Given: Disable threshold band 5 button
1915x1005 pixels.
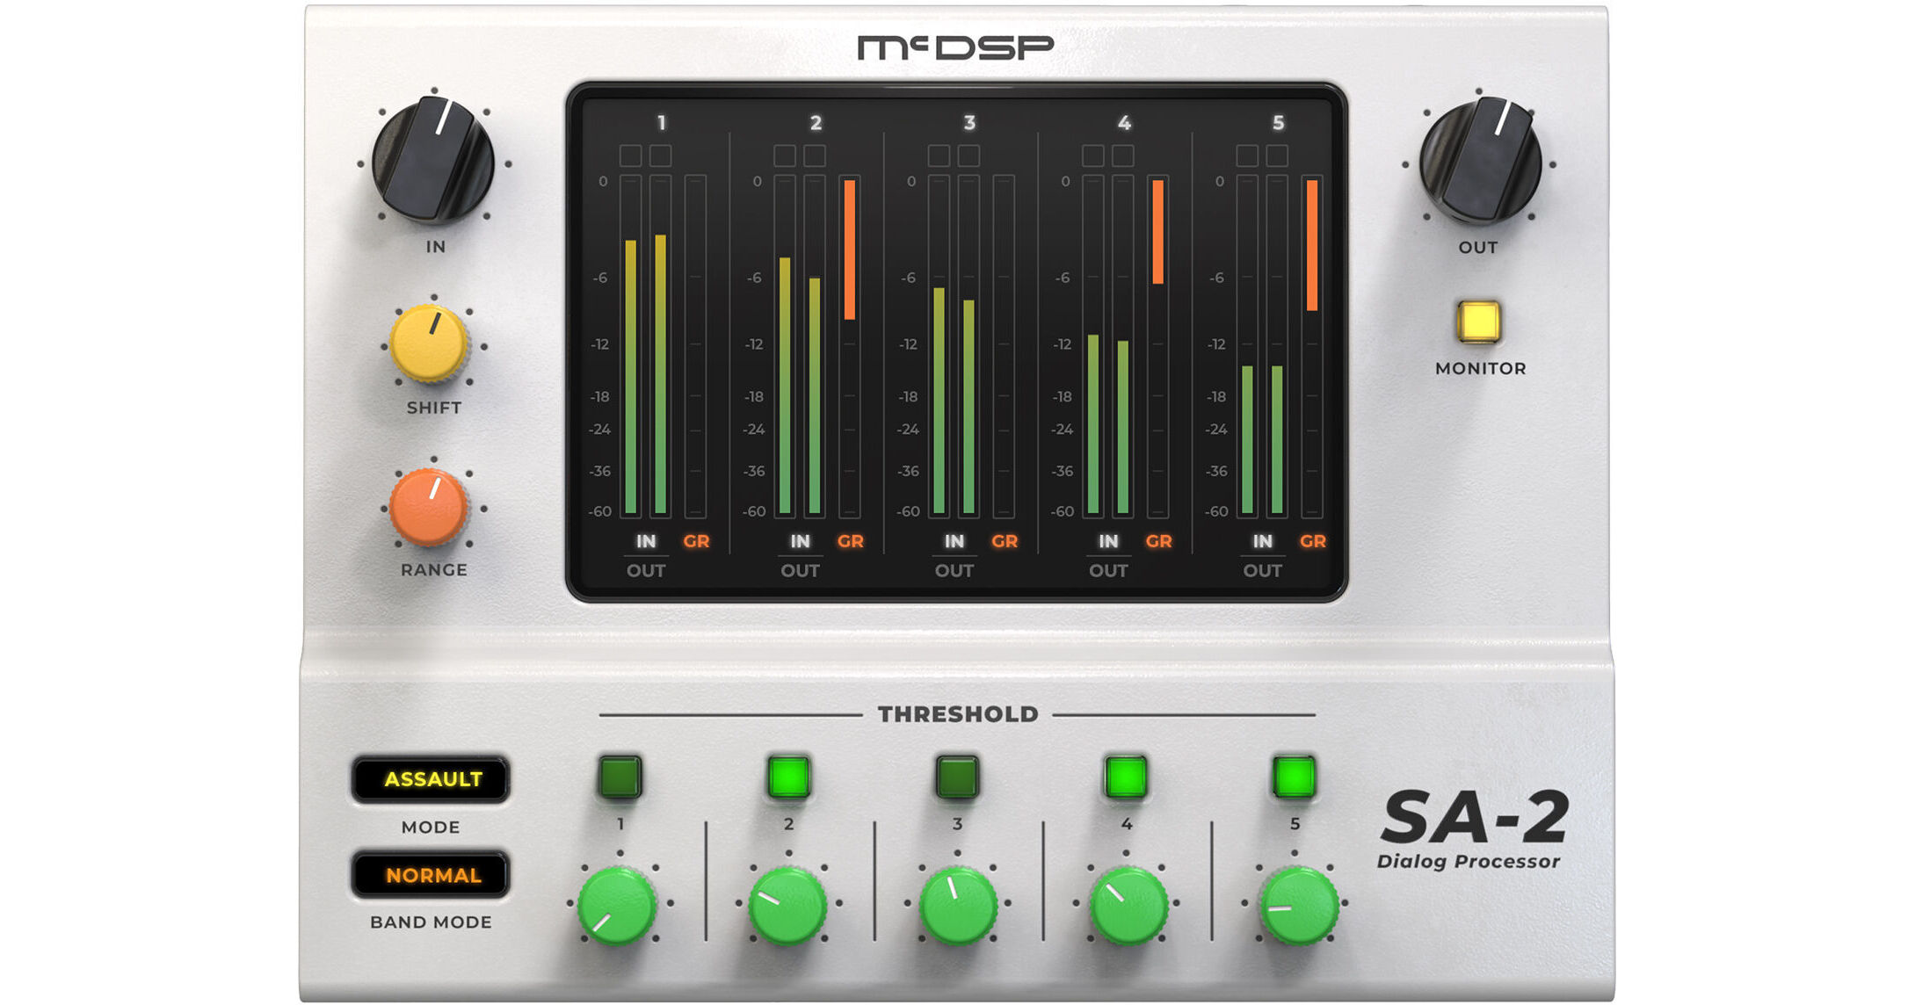Looking at the screenshot, I should coord(1295,777).
